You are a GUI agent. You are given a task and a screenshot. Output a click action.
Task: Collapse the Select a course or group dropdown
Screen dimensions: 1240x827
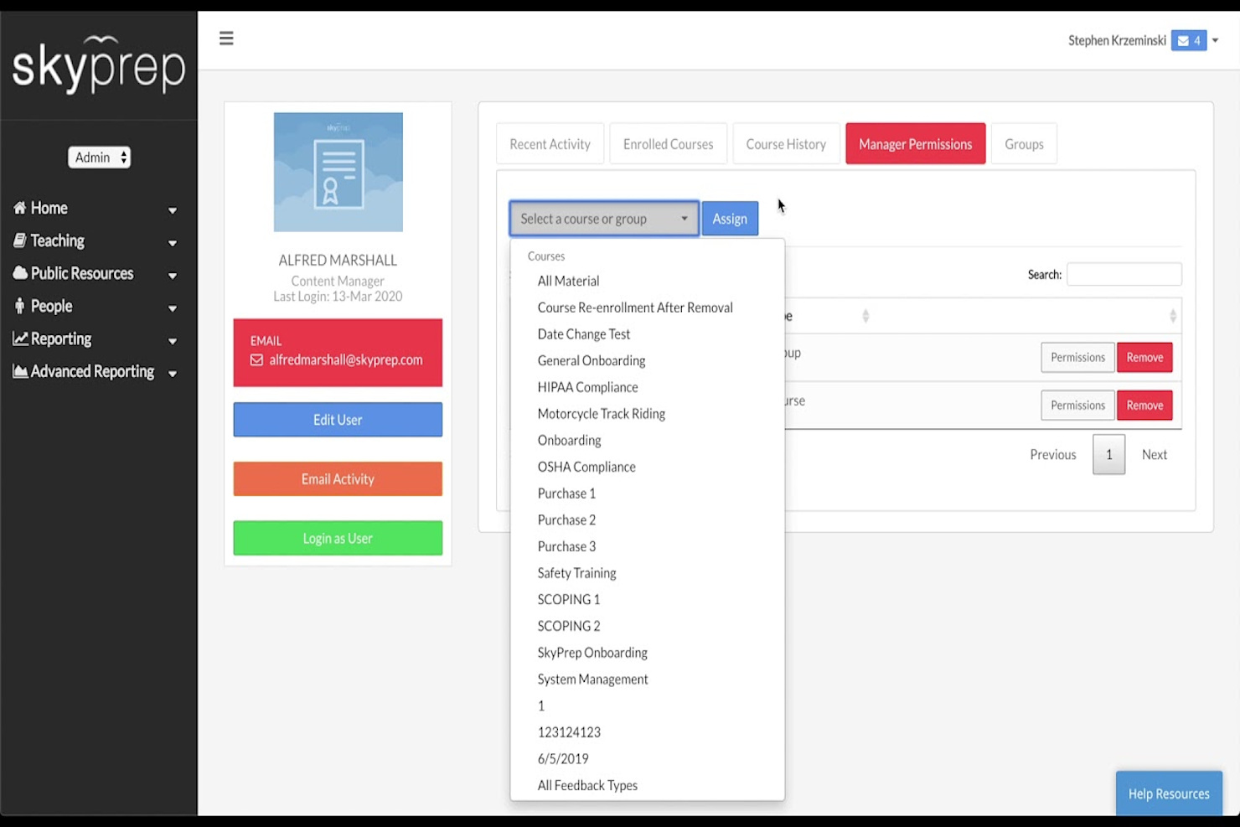pyautogui.click(x=603, y=219)
